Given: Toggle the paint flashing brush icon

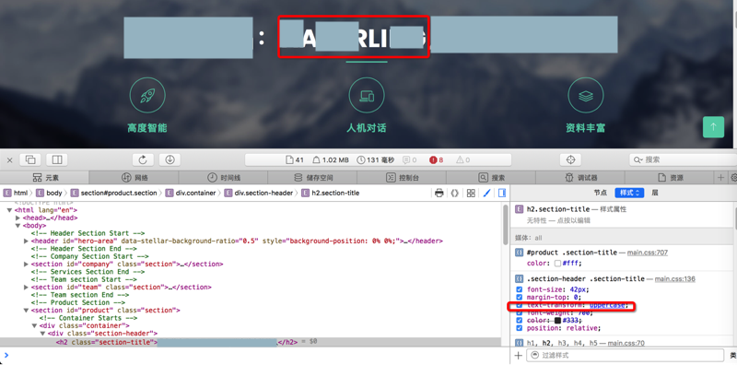Looking at the screenshot, I should [x=487, y=193].
